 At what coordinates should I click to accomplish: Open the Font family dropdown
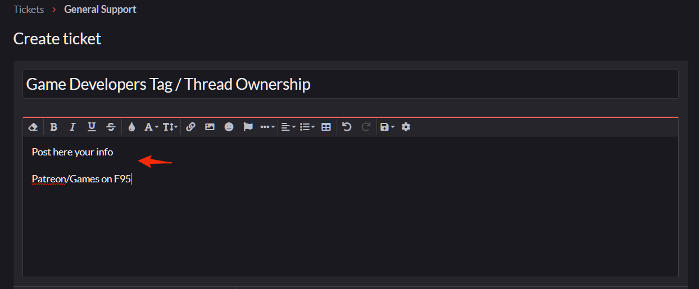click(x=151, y=127)
